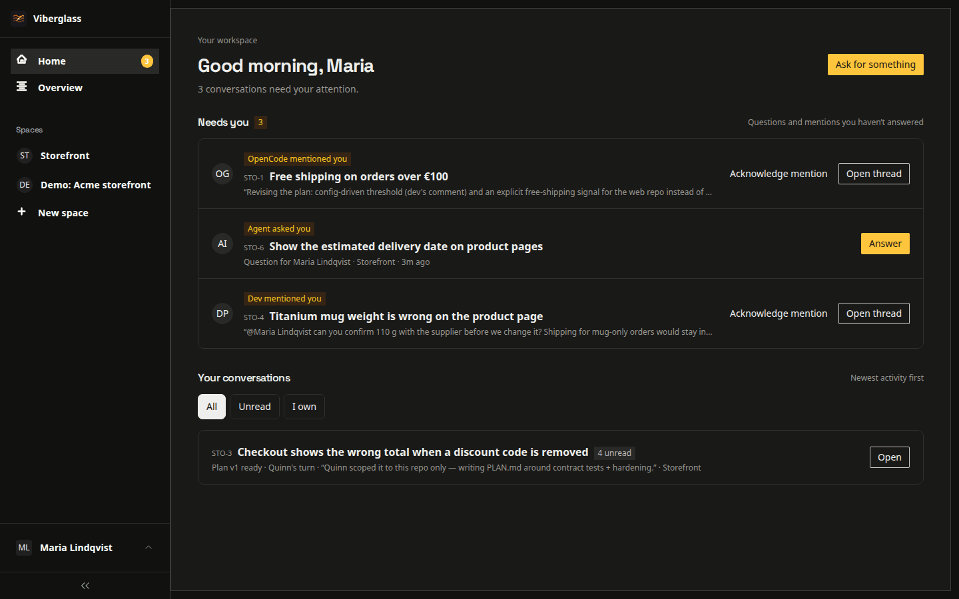Go to Home in the sidebar
The image size is (959, 599).
pyautogui.click(x=85, y=61)
